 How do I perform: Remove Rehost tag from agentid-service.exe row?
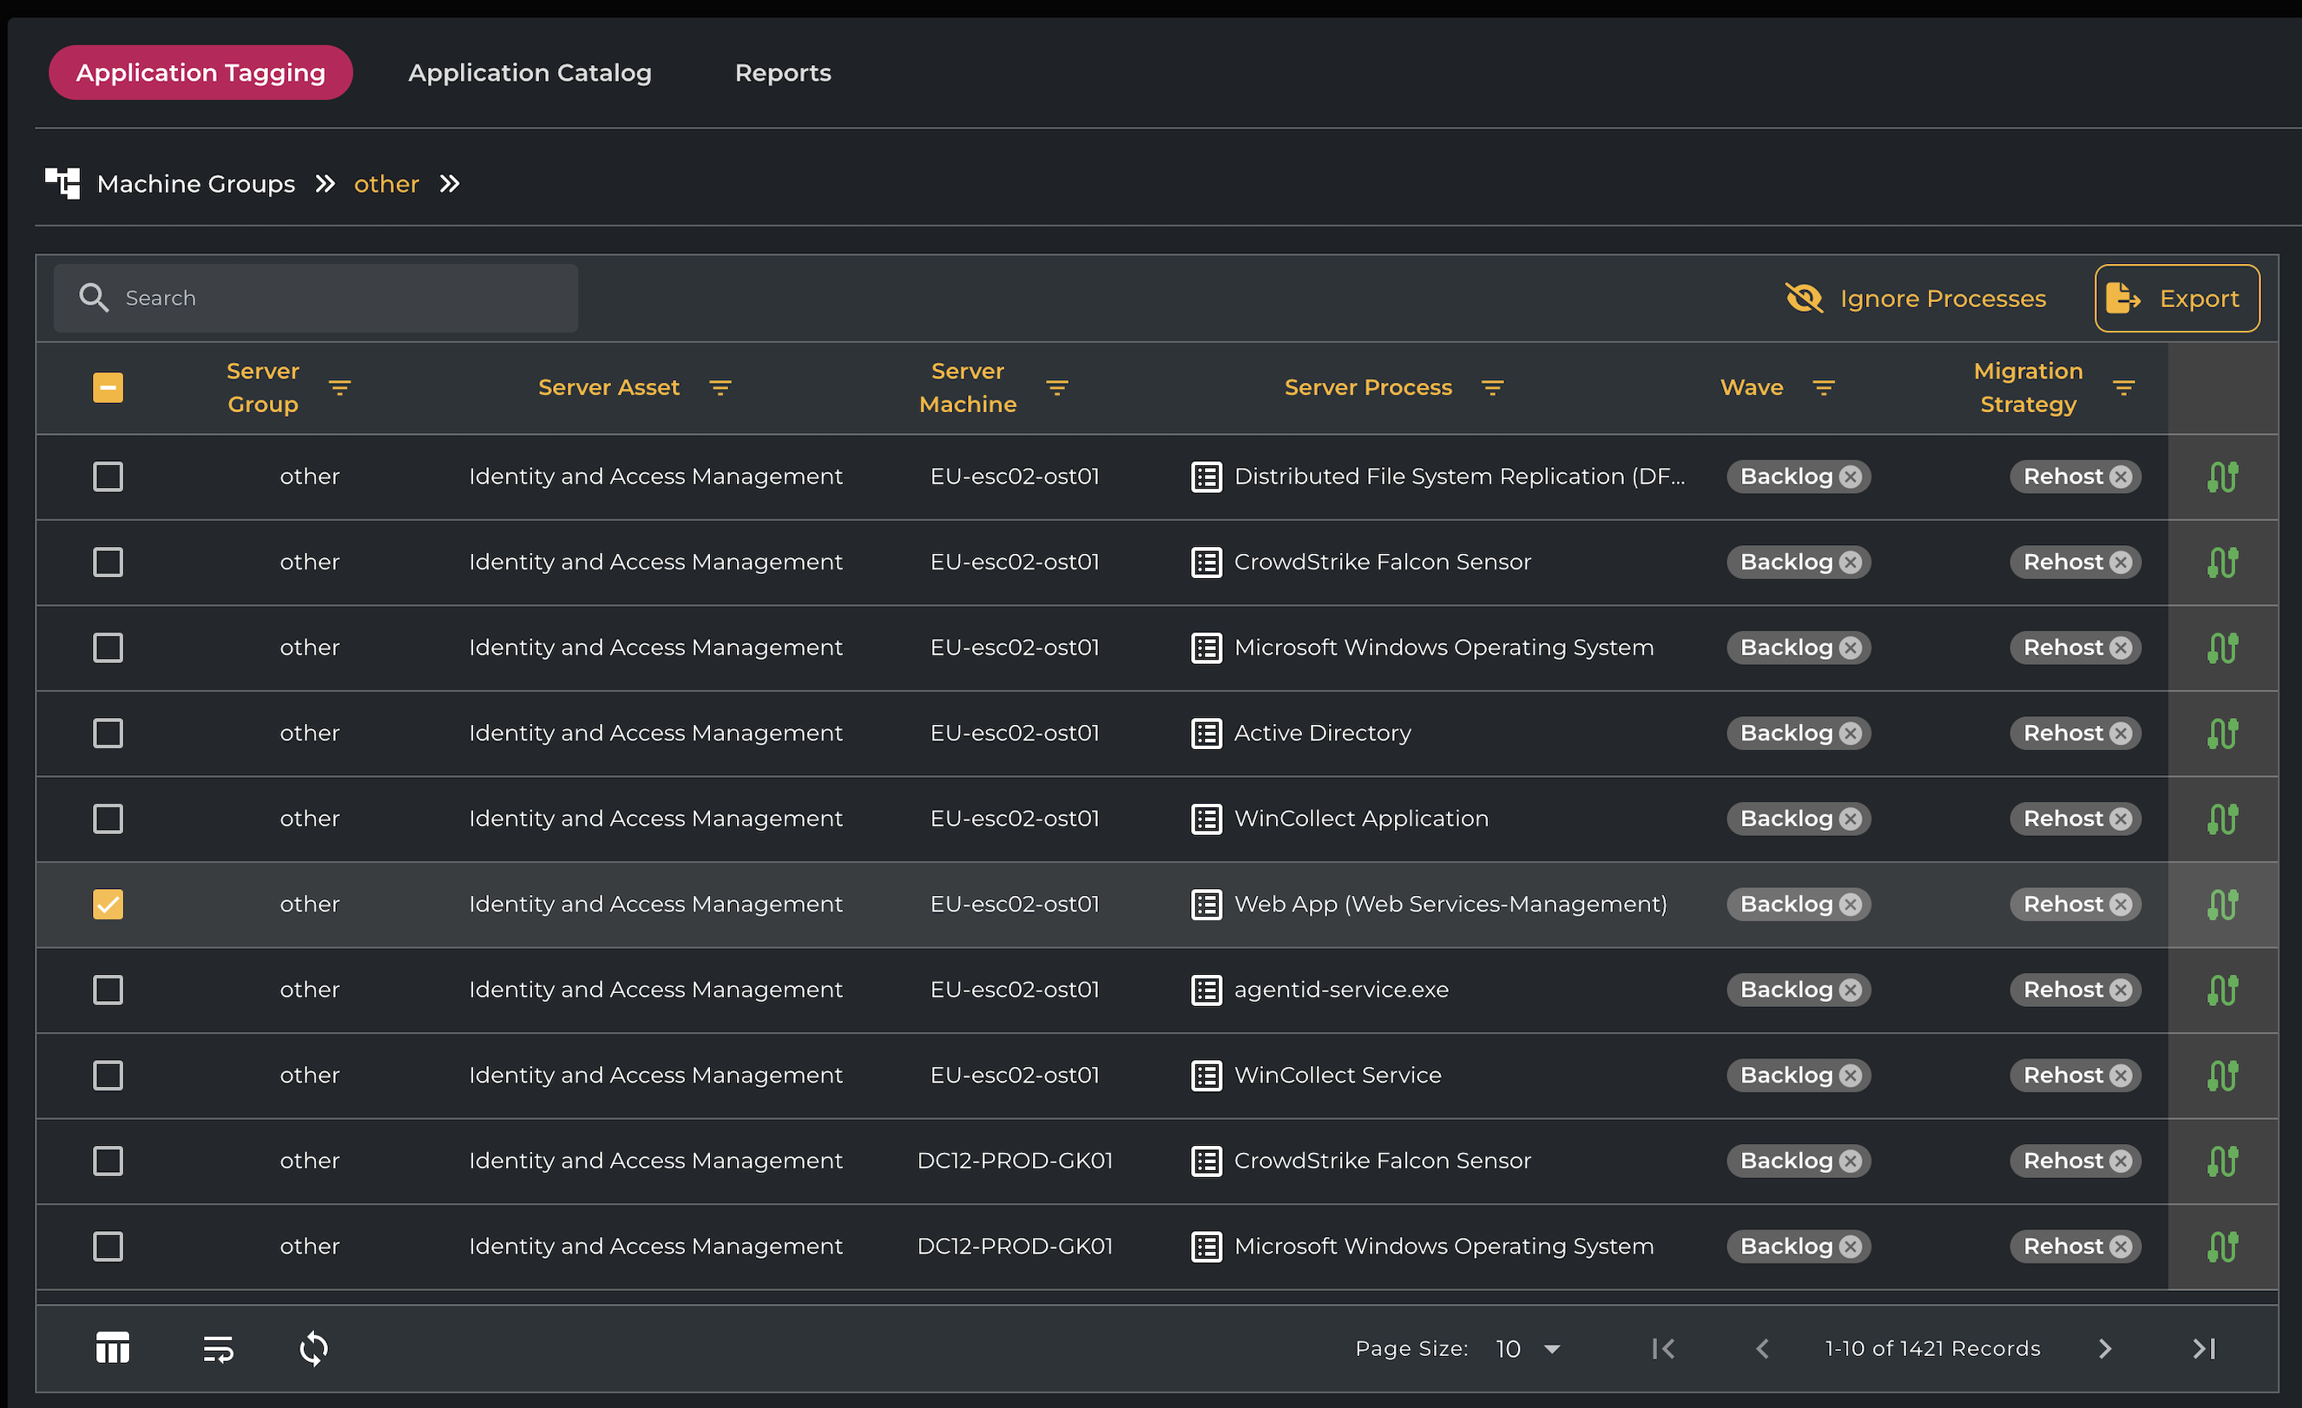pos(2121,990)
